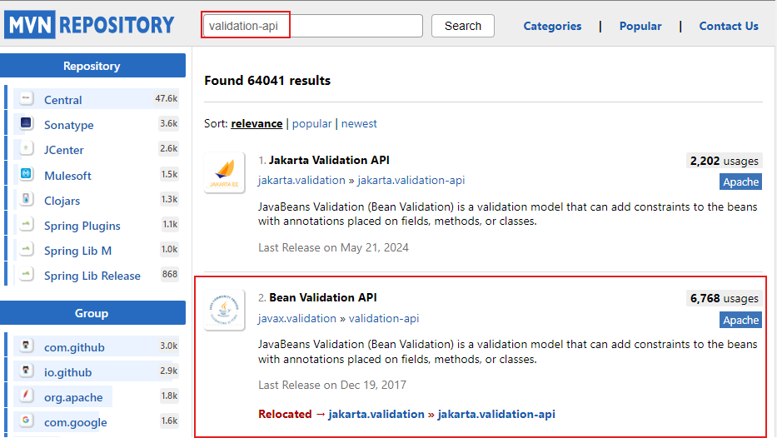Select 'Last Release on Dec 19, 2017' text
The width and height of the screenshot is (777, 438).
coord(332,385)
